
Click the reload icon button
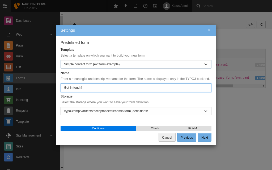[250, 24]
